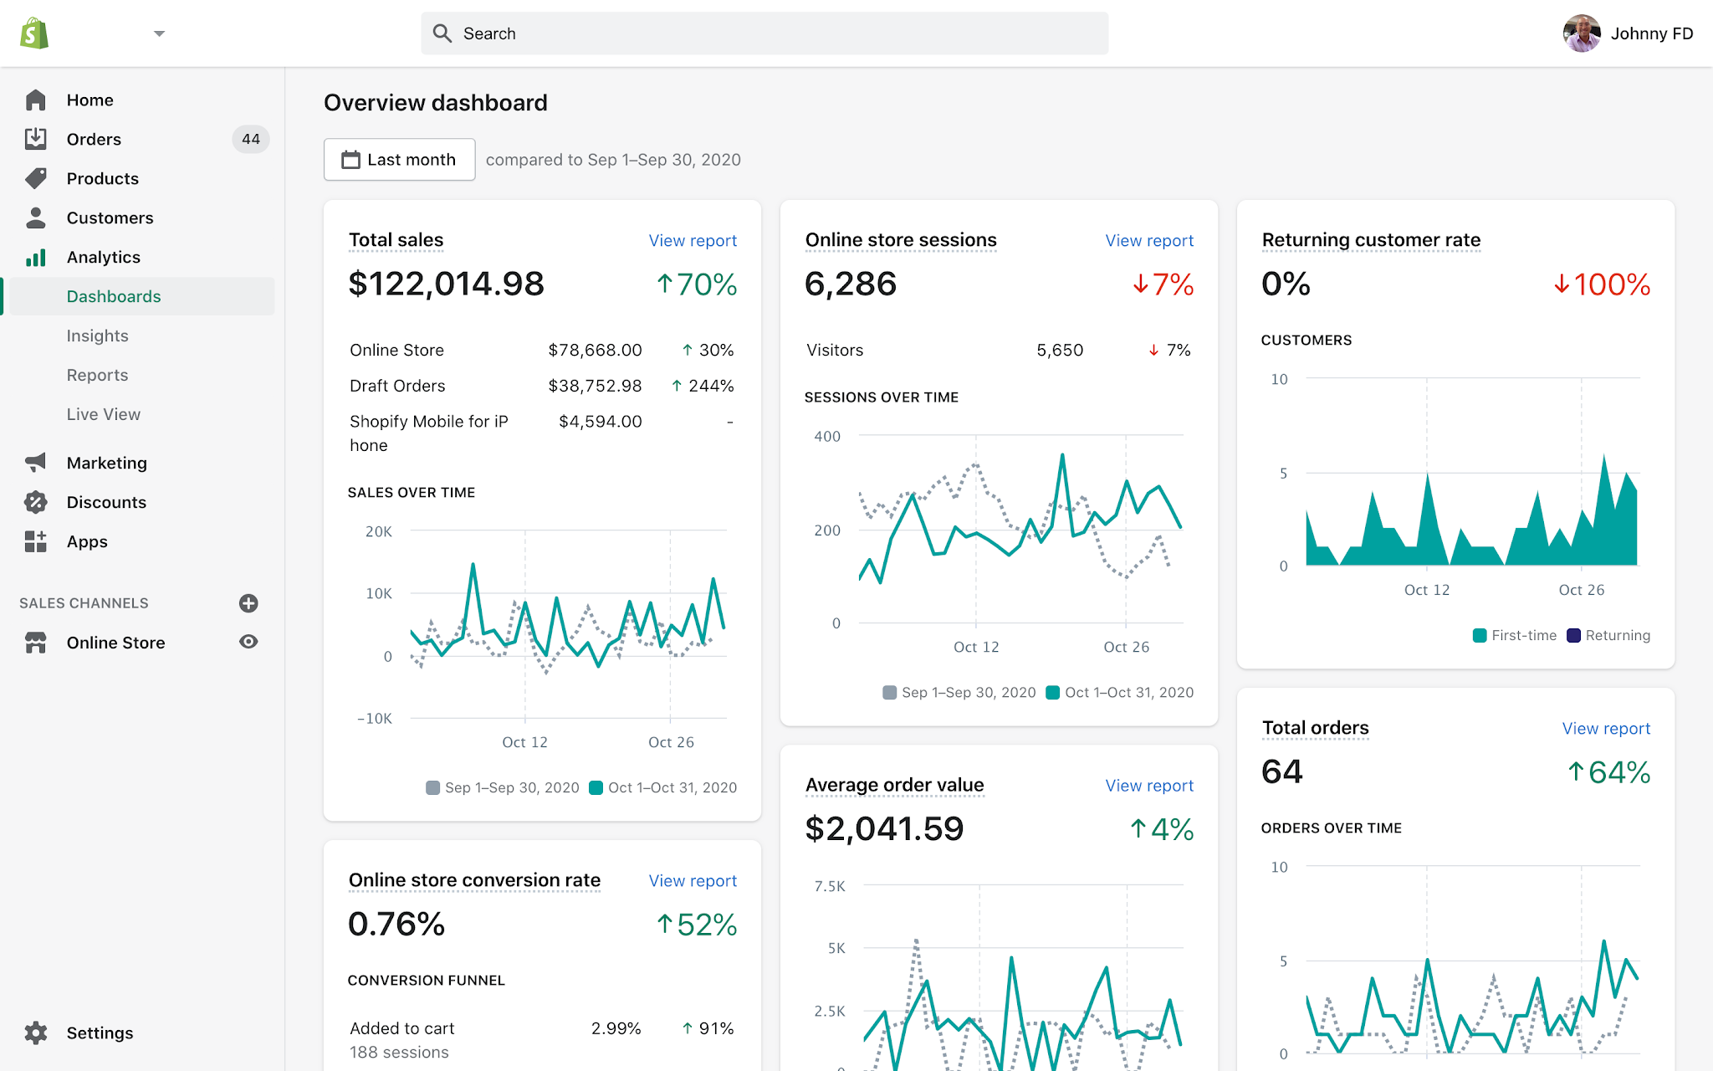This screenshot has height=1071, width=1713.
Task: Select Insights in the Analytics submenu
Action: coord(98,336)
